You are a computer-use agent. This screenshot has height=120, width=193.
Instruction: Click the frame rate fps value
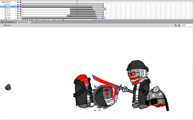point(53,20)
